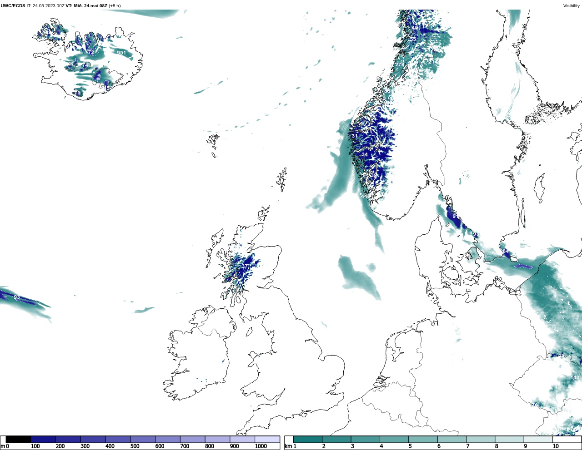
Task: Select the teal swatch between 7 and 8 km
Action: click(x=481, y=439)
